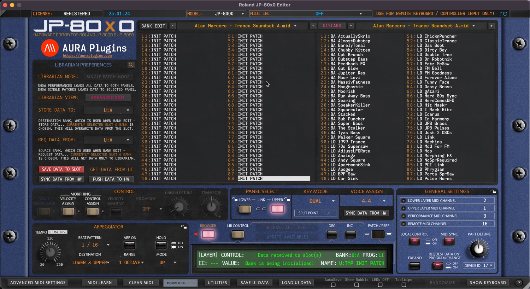530x289 pixels.
Task: Toggle the Arp On button
Action: (130, 245)
